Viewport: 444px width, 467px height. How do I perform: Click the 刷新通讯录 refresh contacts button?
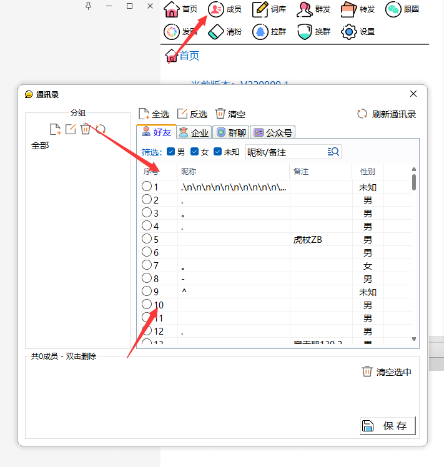[x=386, y=114]
